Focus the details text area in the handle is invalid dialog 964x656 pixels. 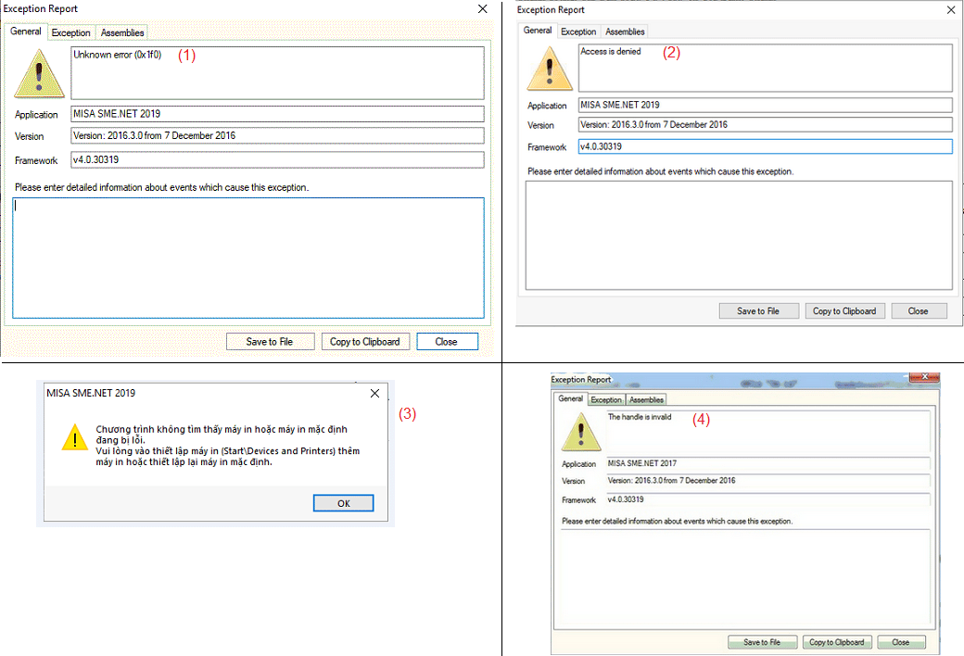744,577
